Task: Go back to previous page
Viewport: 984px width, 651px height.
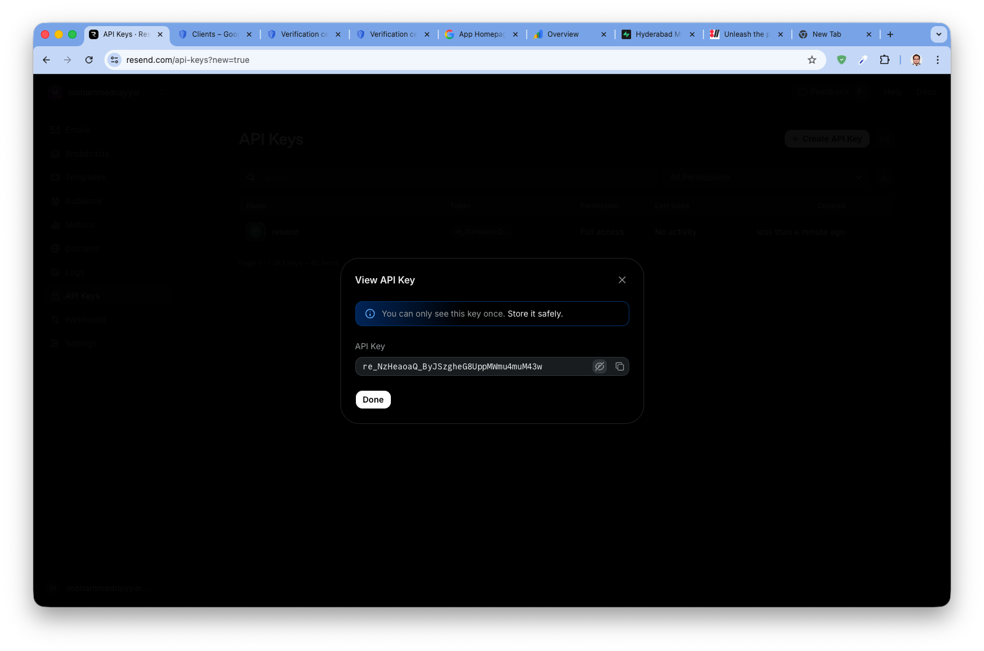Action: coord(46,60)
